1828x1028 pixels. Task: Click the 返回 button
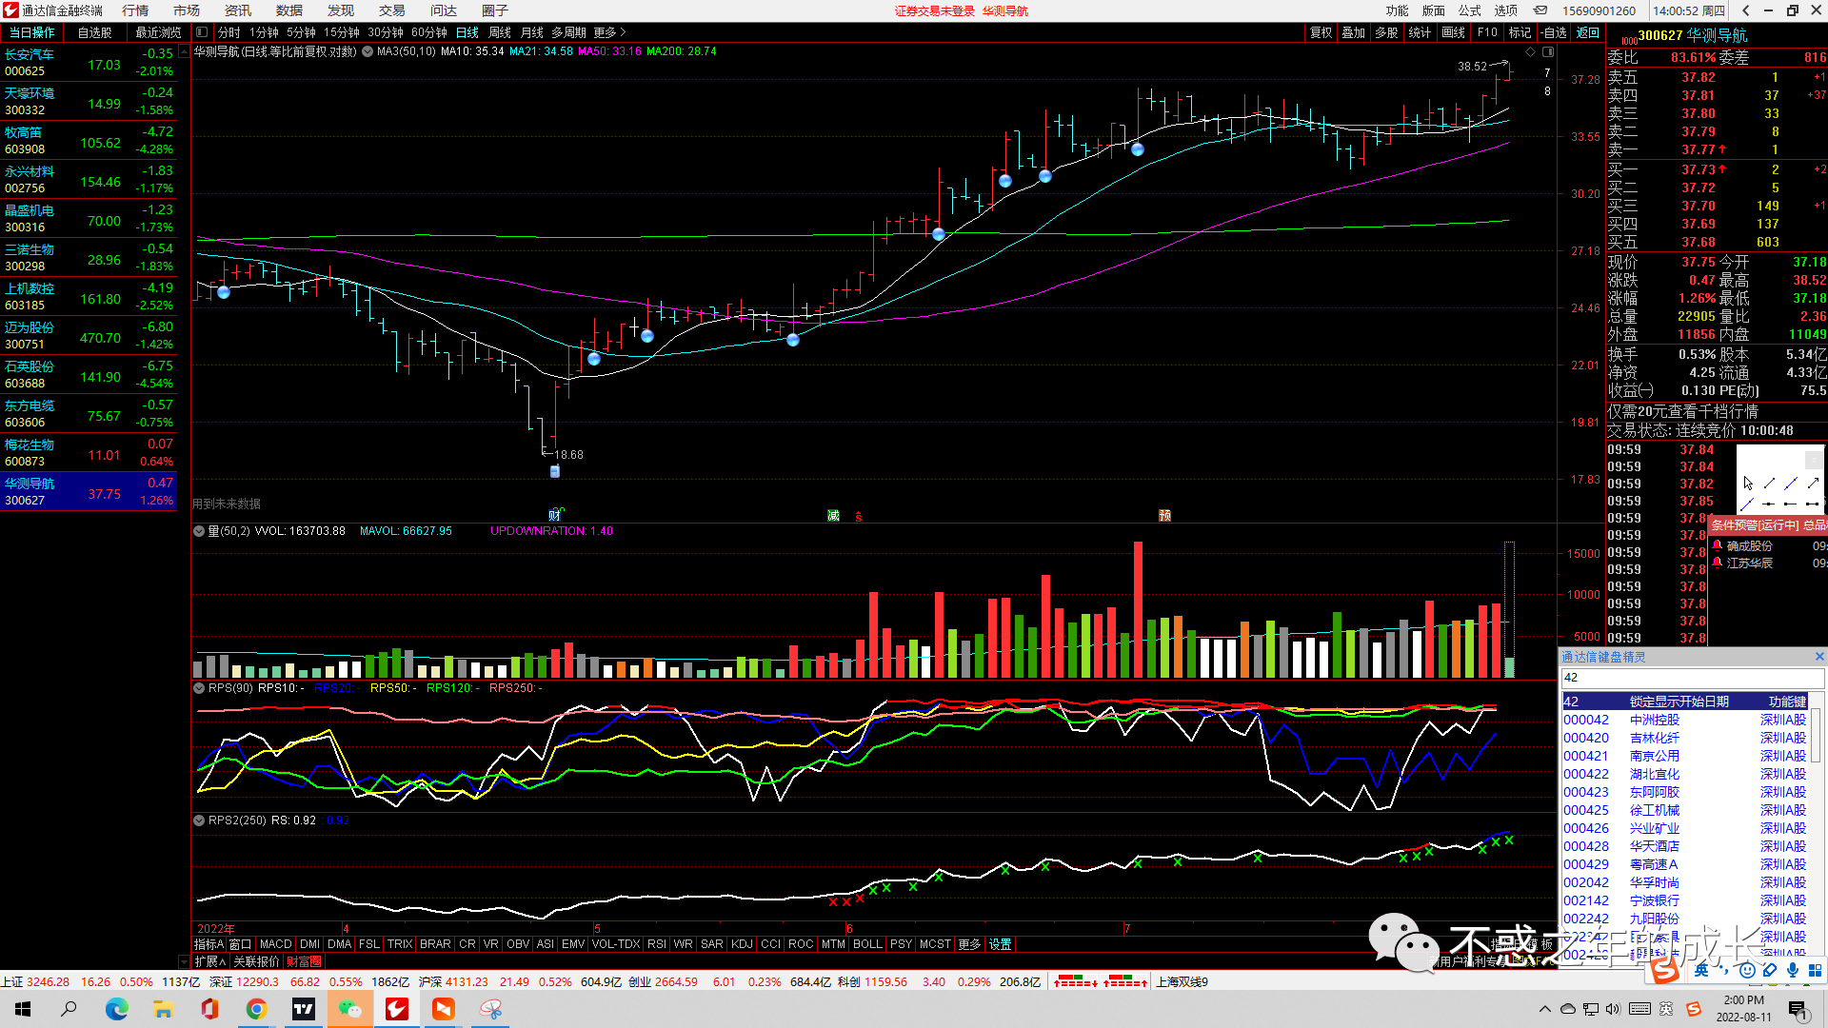point(1588,32)
